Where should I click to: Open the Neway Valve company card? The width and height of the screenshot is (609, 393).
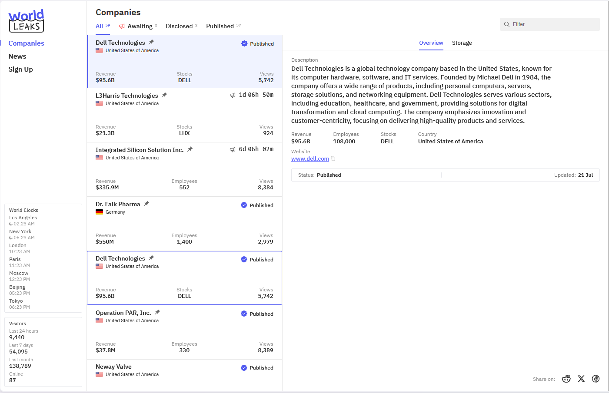click(184, 375)
